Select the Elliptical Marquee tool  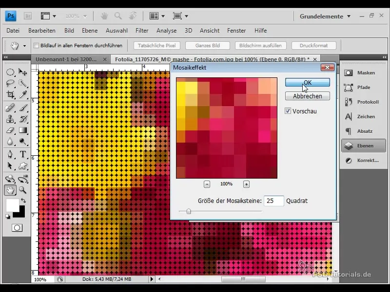click(10, 72)
